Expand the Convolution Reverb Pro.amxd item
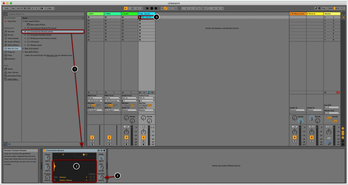Screen dimensions: 348x185 coord(25,28)
